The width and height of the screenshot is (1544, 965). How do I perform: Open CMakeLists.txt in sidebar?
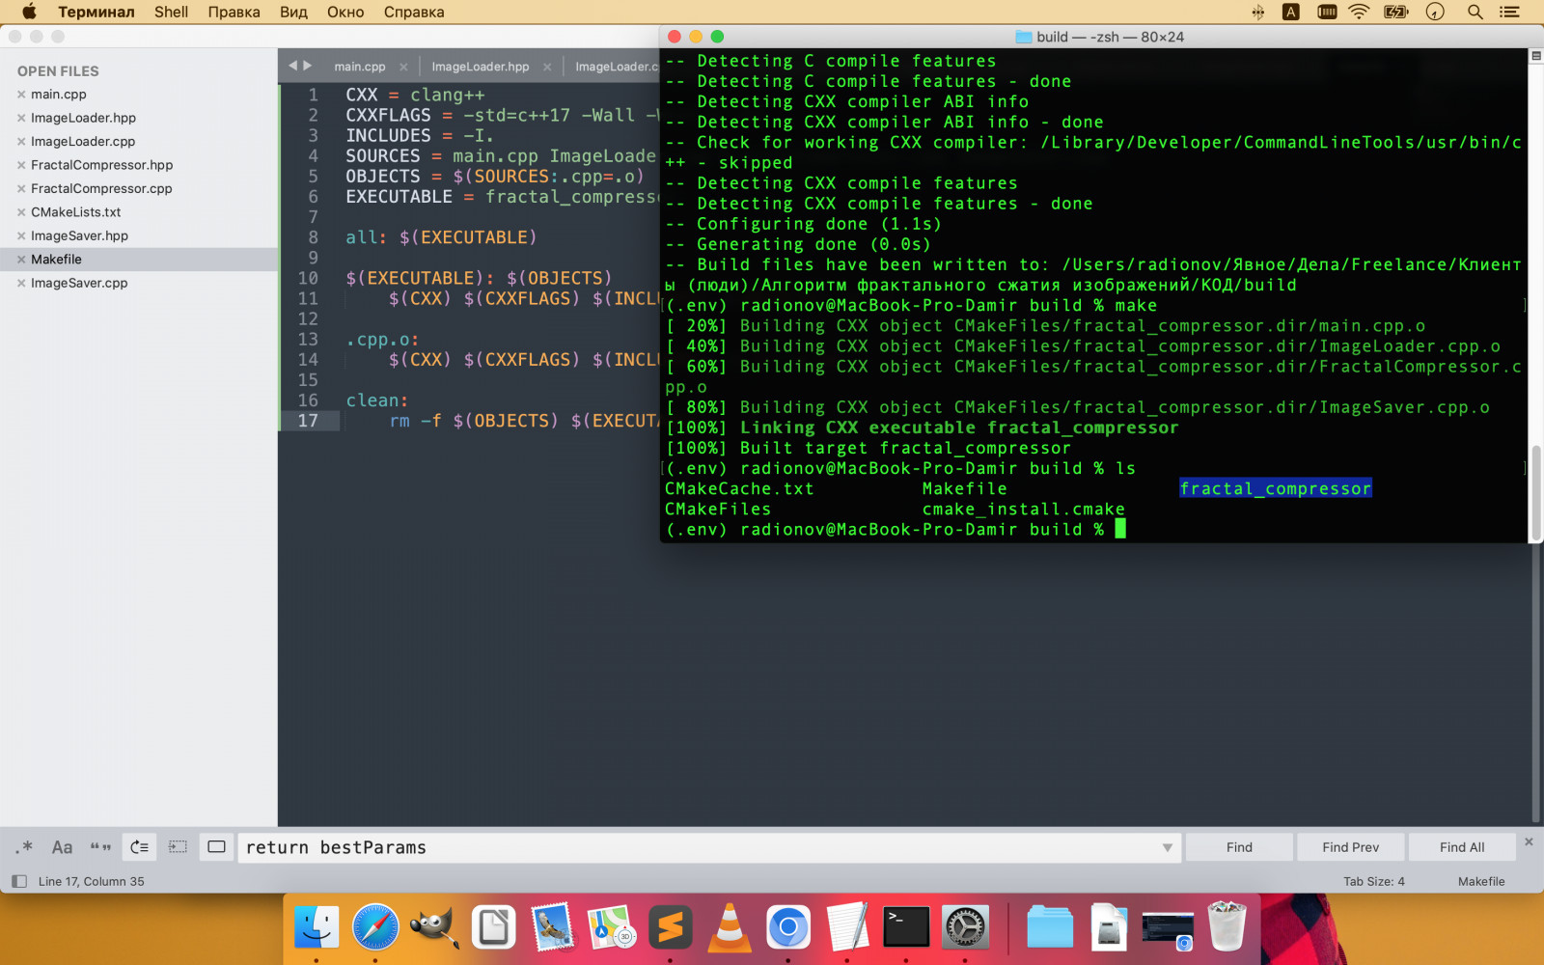[x=76, y=212]
